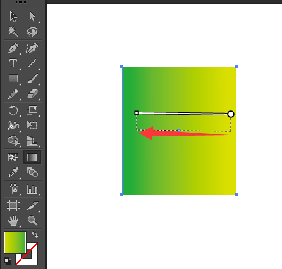Select the Eyedropper tool
The width and height of the screenshot is (282, 269).
coord(13,173)
